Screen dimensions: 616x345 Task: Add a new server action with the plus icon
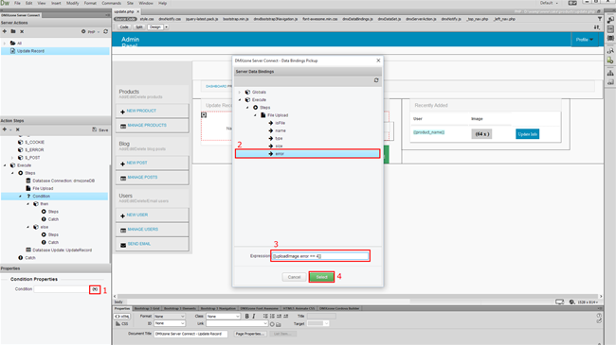(5, 31)
